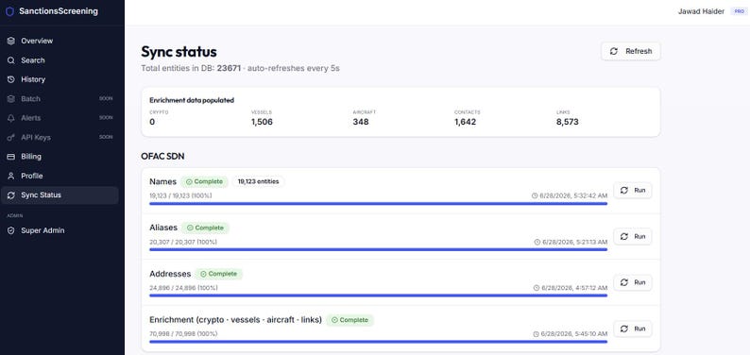The height and width of the screenshot is (355, 750).
Task: Click the Sync status page heading
Action: [179, 52]
